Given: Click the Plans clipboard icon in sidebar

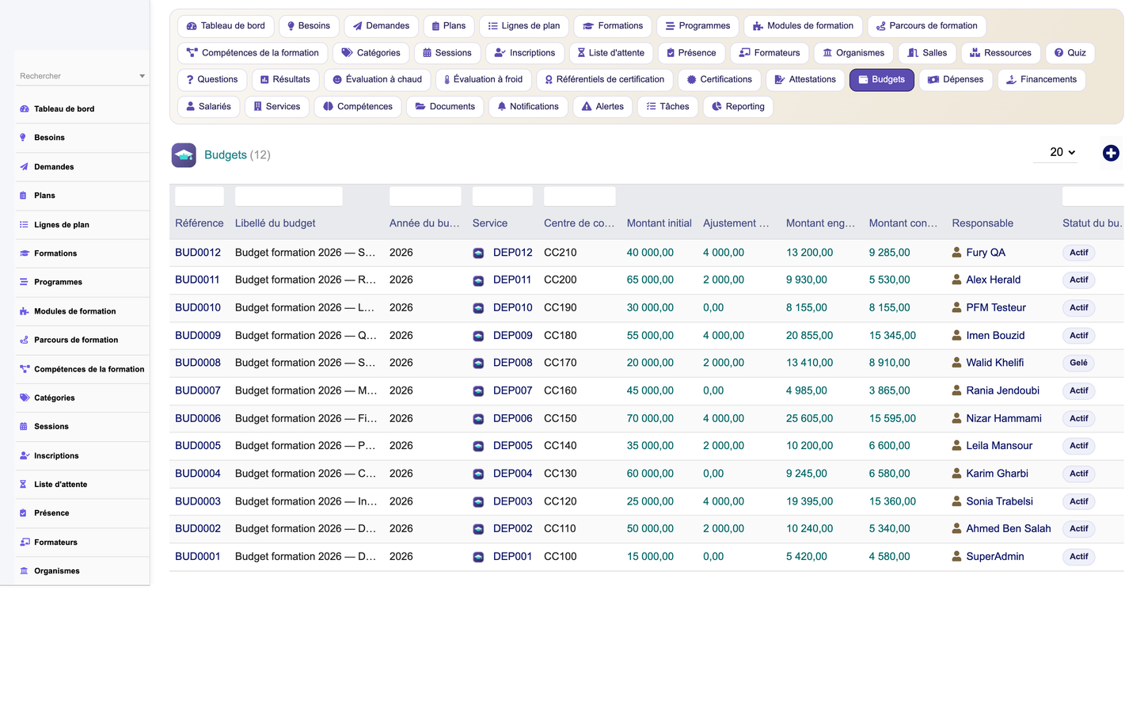Looking at the screenshot, I should pos(24,196).
